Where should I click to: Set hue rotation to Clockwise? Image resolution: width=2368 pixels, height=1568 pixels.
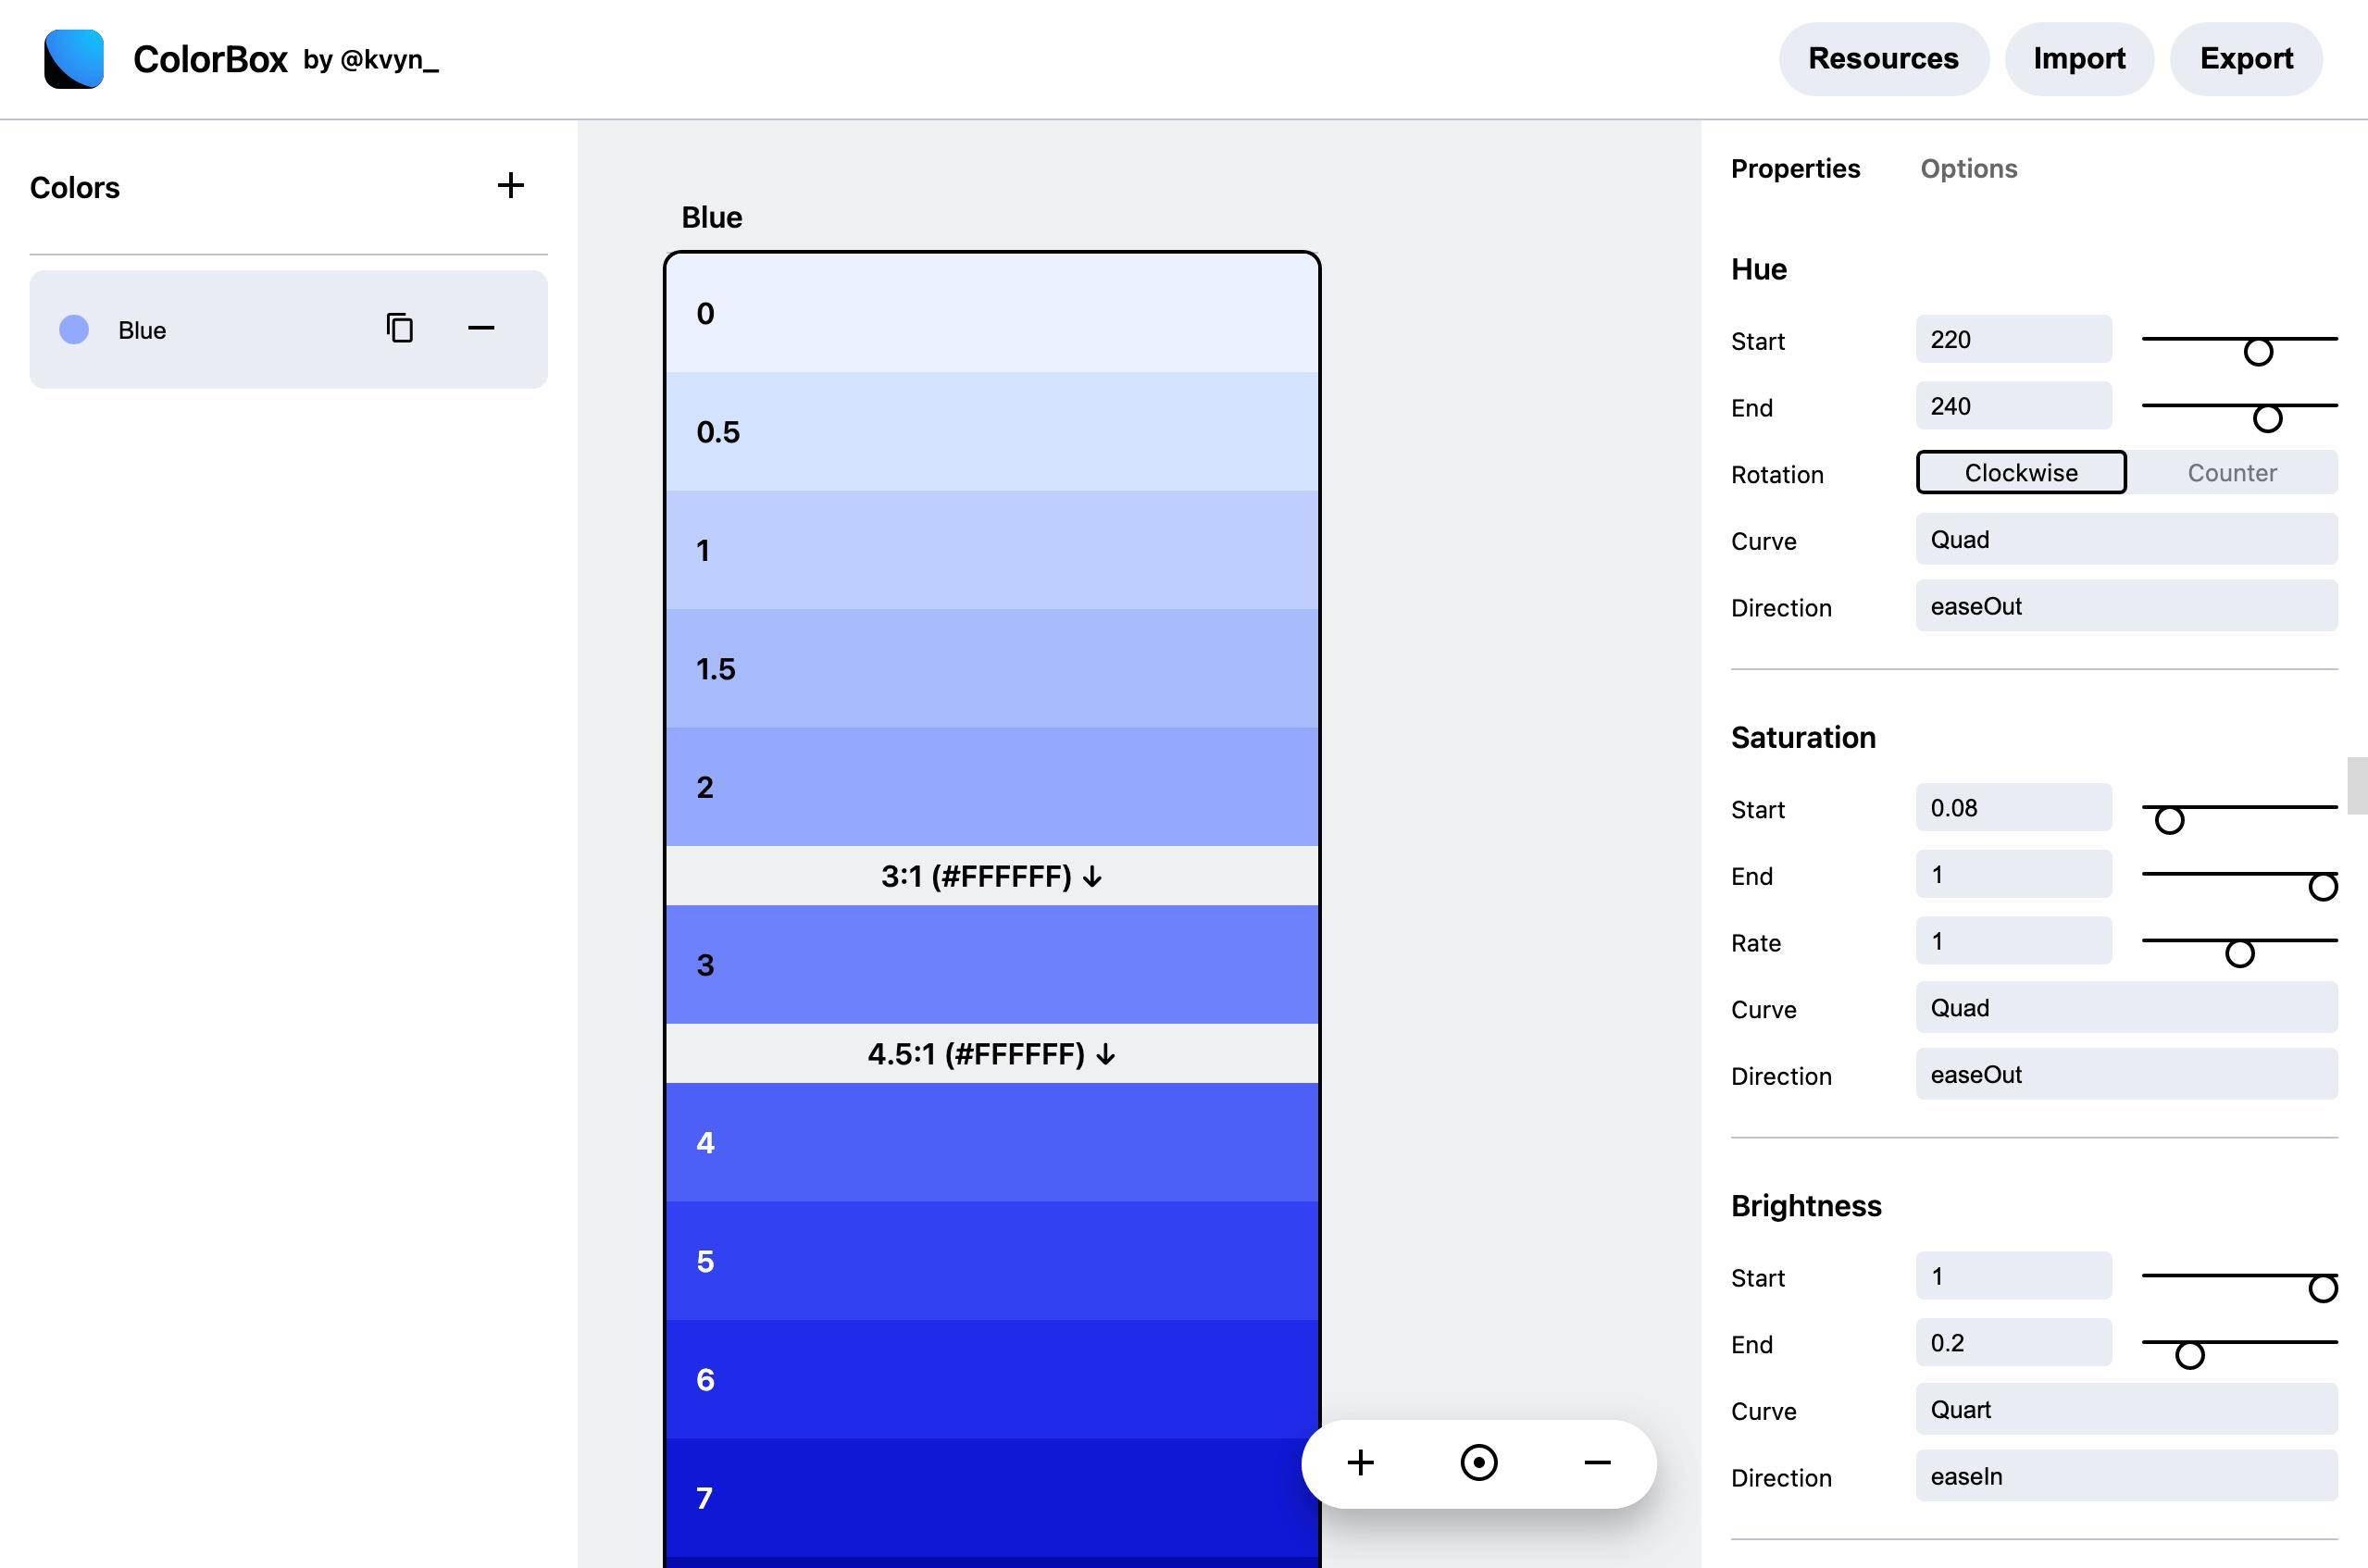pyautogui.click(x=2020, y=473)
